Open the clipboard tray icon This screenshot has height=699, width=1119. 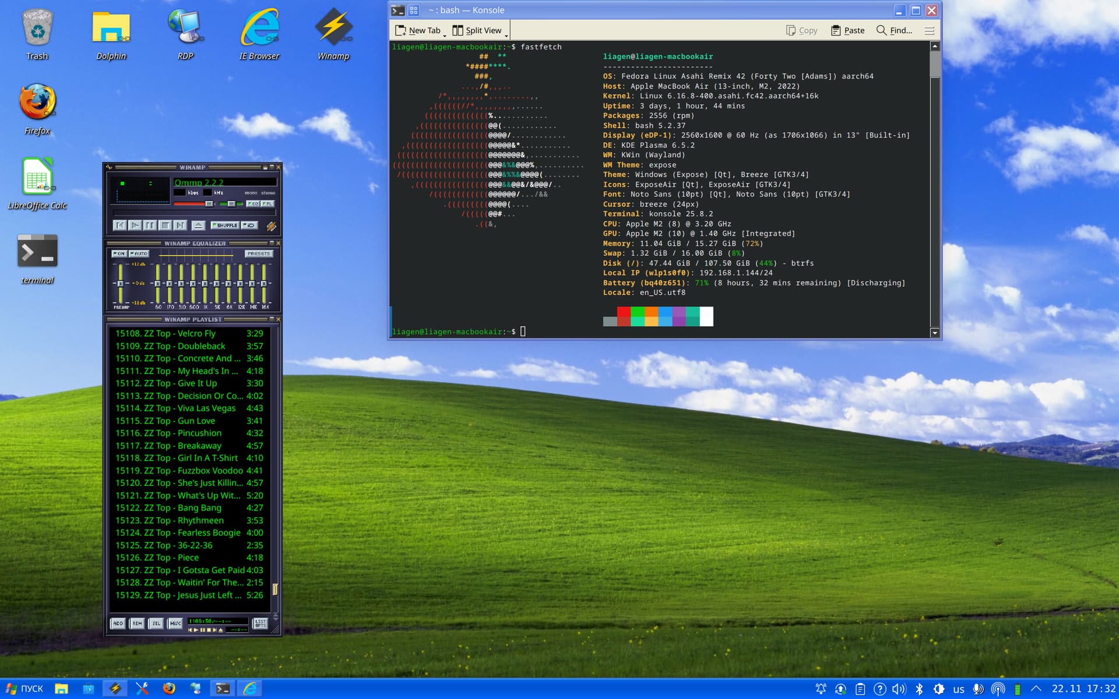[x=860, y=689]
